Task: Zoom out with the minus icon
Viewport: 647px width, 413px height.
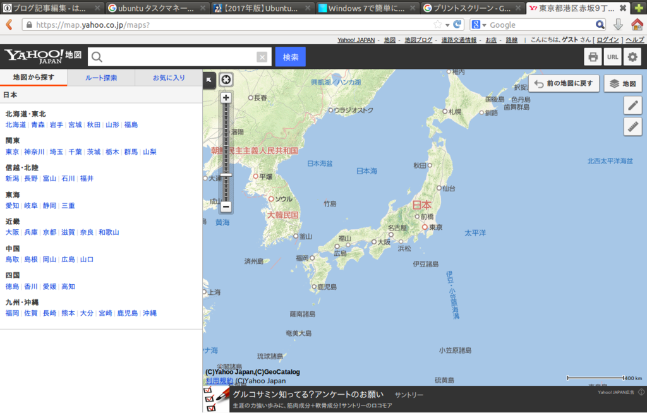Action: click(x=226, y=206)
